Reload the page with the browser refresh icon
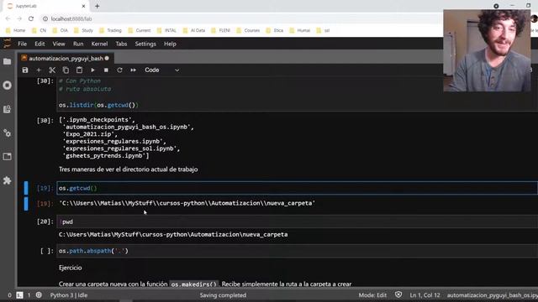Screen dimensions: 538x302 pos(31,18)
